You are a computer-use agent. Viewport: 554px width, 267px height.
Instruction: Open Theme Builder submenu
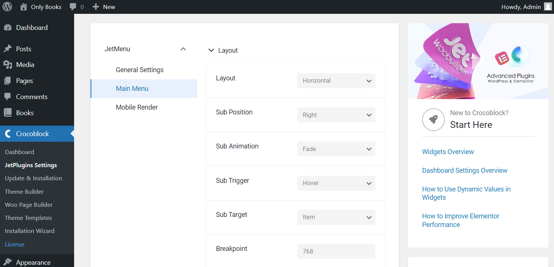(x=24, y=192)
